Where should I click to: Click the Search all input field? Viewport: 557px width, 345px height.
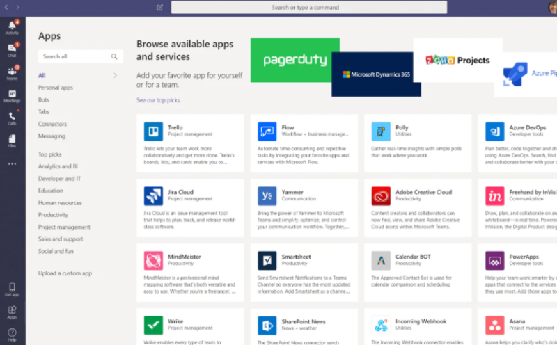(x=81, y=56)
